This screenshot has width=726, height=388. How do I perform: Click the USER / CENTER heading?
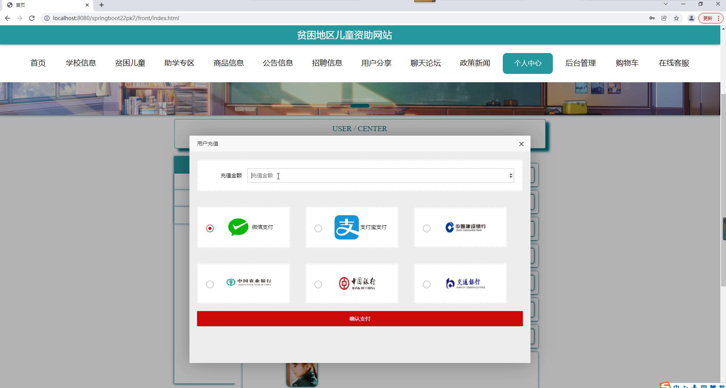[360, 129]
